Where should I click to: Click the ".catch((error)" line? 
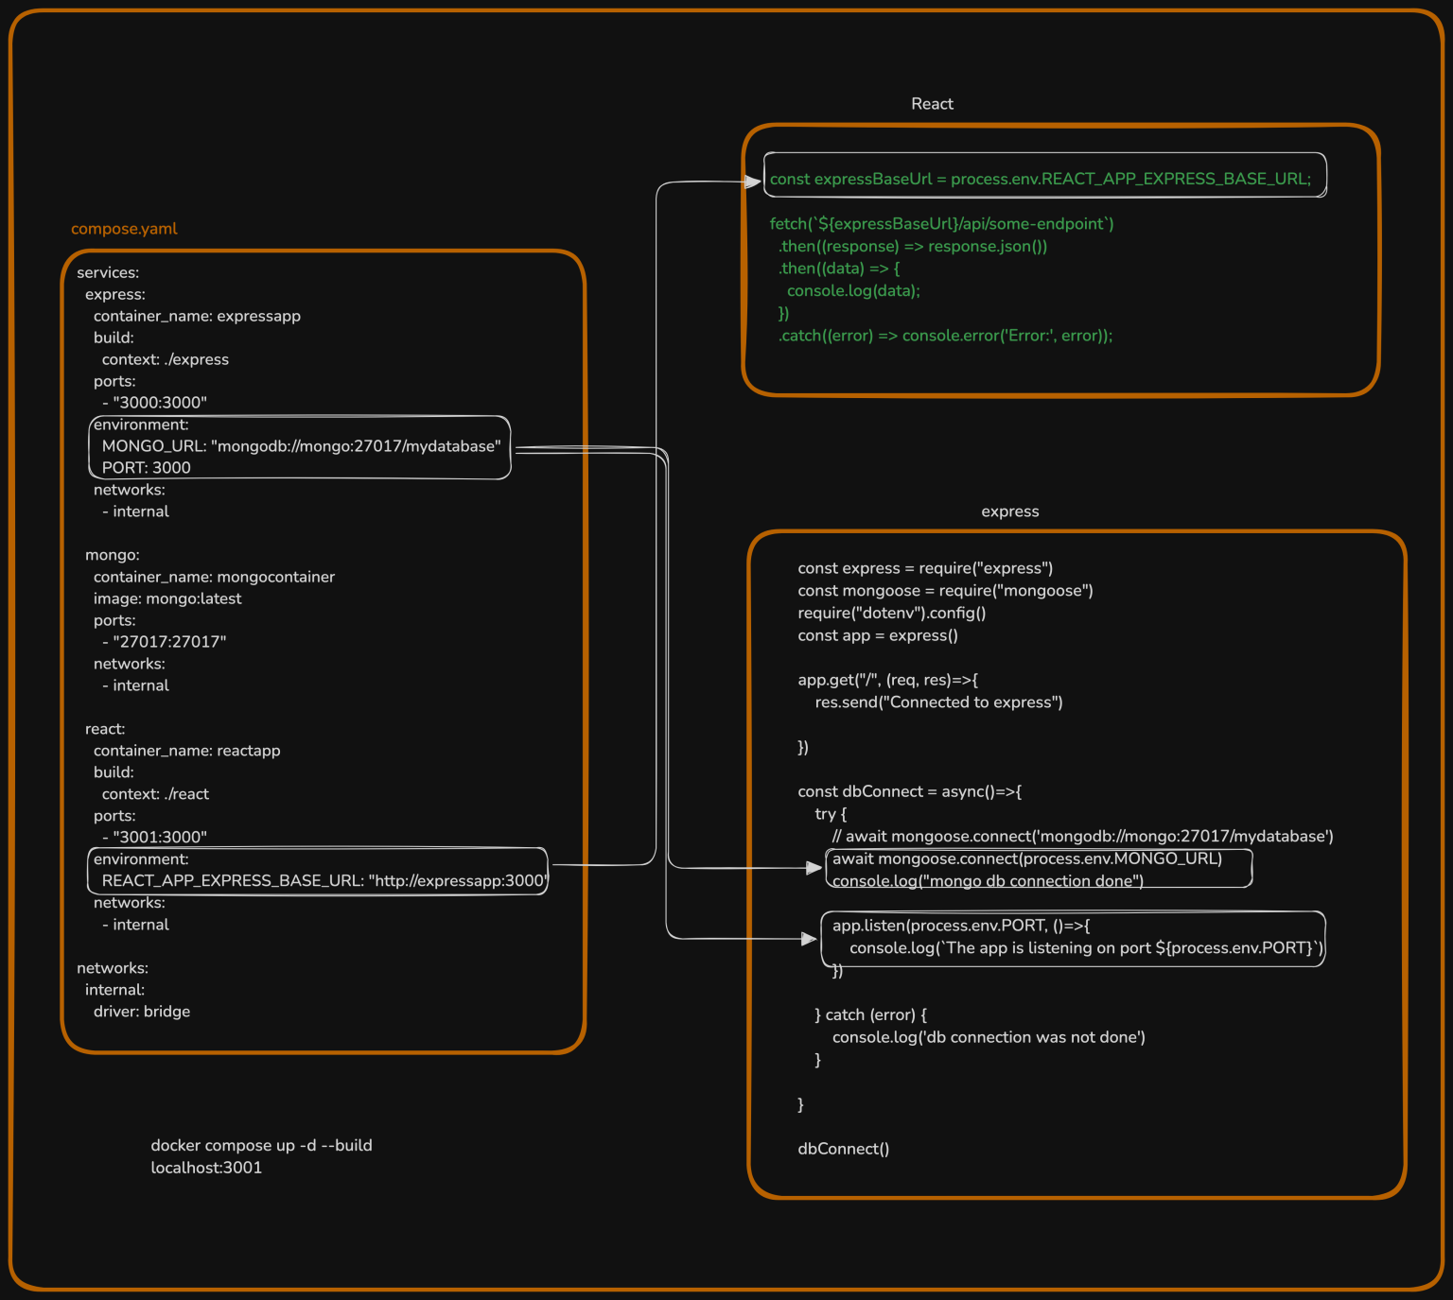pyautogui.click(x=946, y=336)
